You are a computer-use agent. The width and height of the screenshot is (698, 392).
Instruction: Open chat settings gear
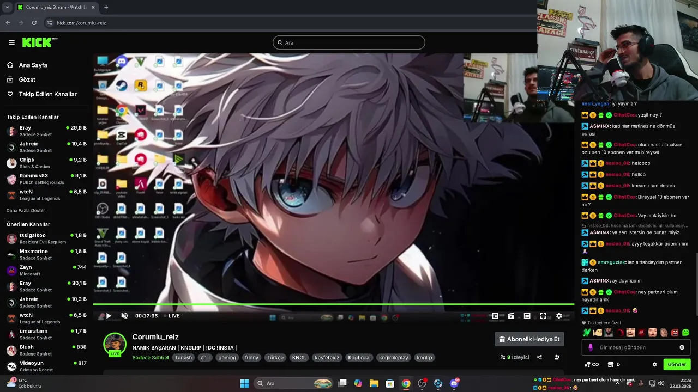click(655, 364)
